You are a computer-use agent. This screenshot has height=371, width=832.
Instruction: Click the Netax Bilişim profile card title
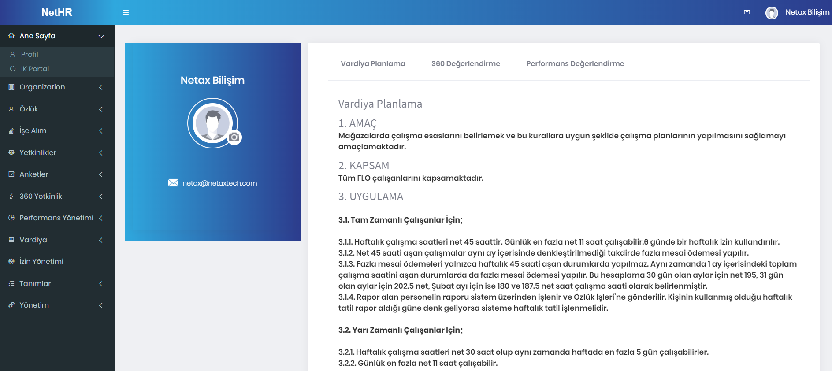(212, 80)
